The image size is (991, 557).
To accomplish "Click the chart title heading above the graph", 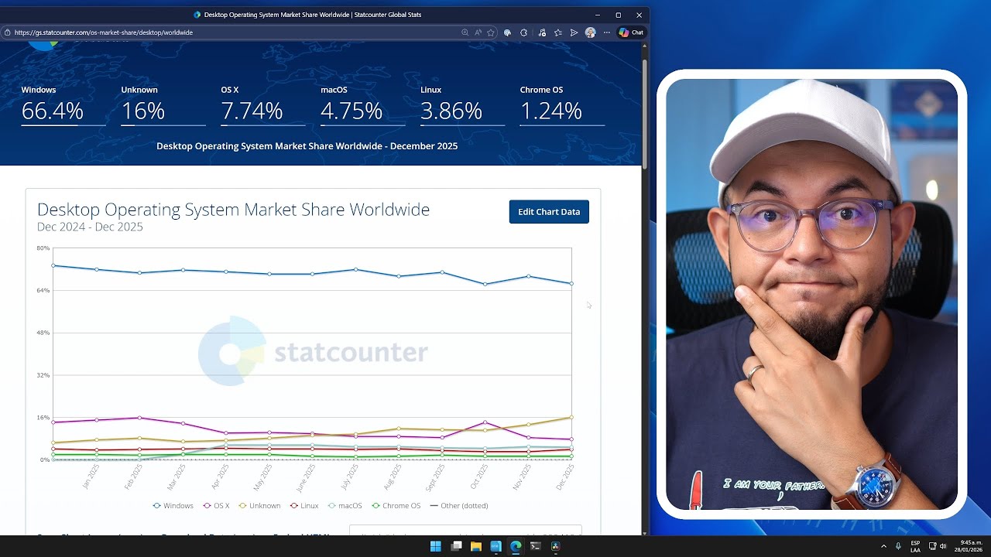I will [233, 210].
